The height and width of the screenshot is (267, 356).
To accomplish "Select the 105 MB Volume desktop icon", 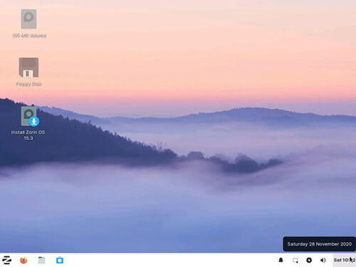I will click(28, 19).
